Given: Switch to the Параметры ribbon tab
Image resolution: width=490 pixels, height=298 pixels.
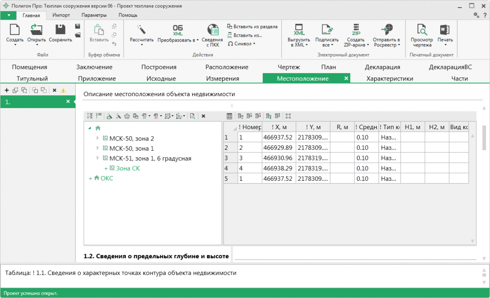Looking at the screenshot, I should click(x=94, y=15).
